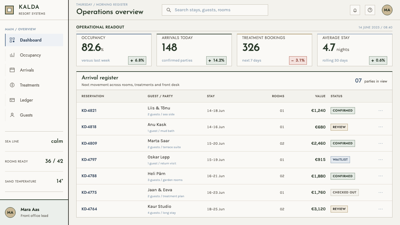Click the Average Stay 4.7 nights card

pyautogui.click(x=355, y=50)
